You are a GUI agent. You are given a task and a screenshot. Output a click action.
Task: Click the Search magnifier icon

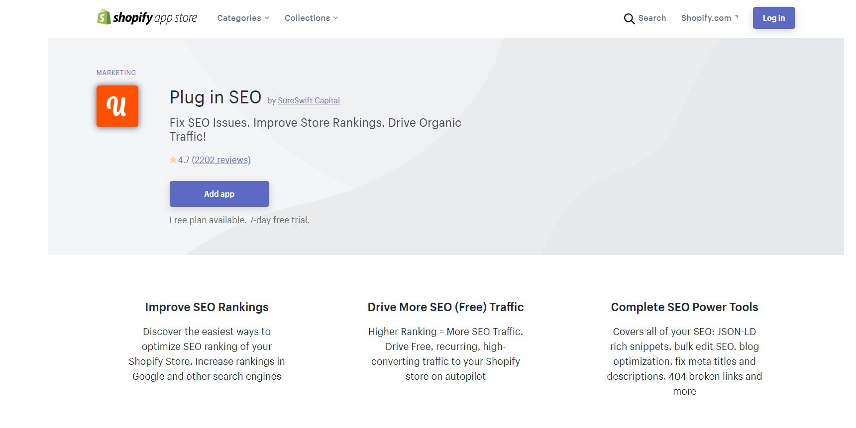point(629,18)
